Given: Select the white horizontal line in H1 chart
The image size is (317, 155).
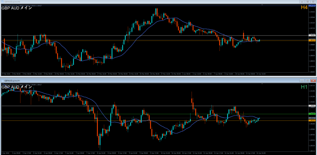Looking at the screenshot, I should (155, 106).
